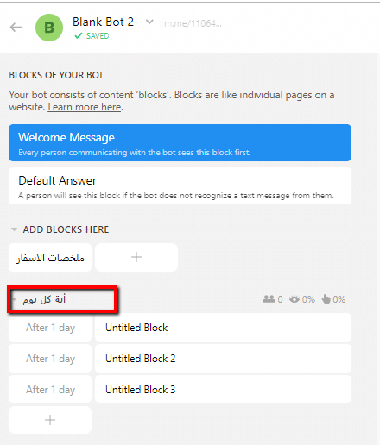Open Untitled Block 2
Image resolution: width=380 pixels, height=445 pixels.
coord(223,359)
